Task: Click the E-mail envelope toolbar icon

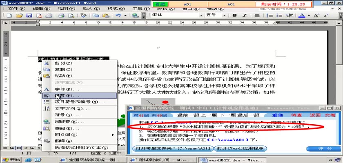Action: [49, 15]
